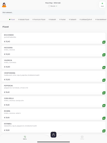Switch to the Pastat category
The image size is (107, 143).
coord(62,20)
